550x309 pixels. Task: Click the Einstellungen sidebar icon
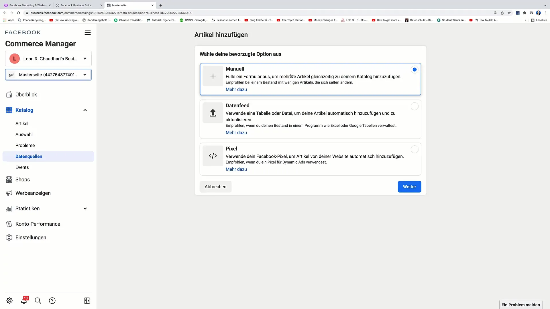point(9,237)
